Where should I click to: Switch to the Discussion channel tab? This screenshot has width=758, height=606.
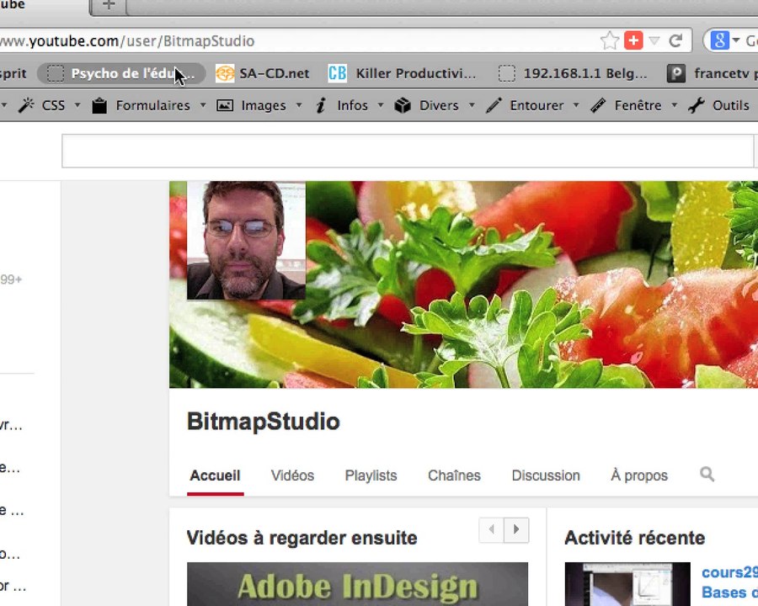coord(546,476)
